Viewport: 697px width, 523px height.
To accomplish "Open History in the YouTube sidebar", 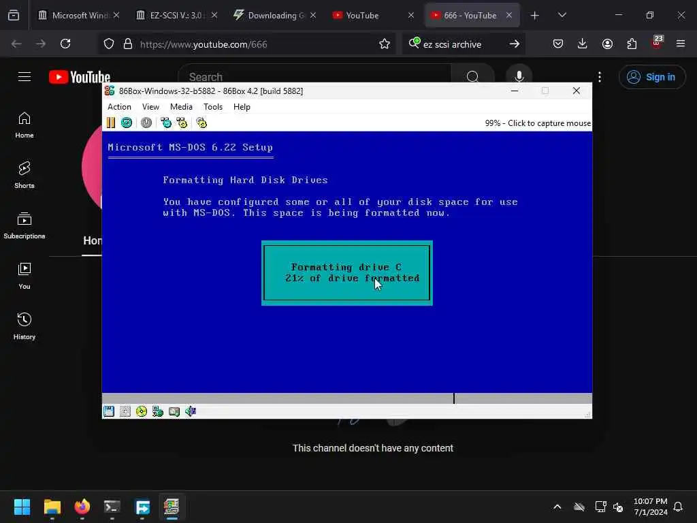I will pyautogui.click(x=25, y=326).
